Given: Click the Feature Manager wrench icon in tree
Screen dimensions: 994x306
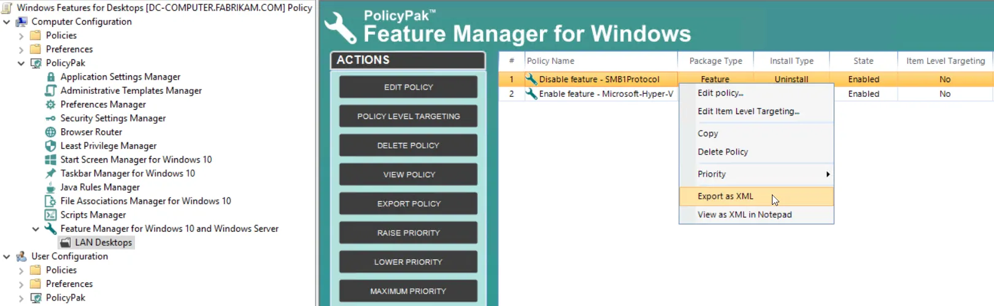Looking at the screenshot, I should (51, 229).
